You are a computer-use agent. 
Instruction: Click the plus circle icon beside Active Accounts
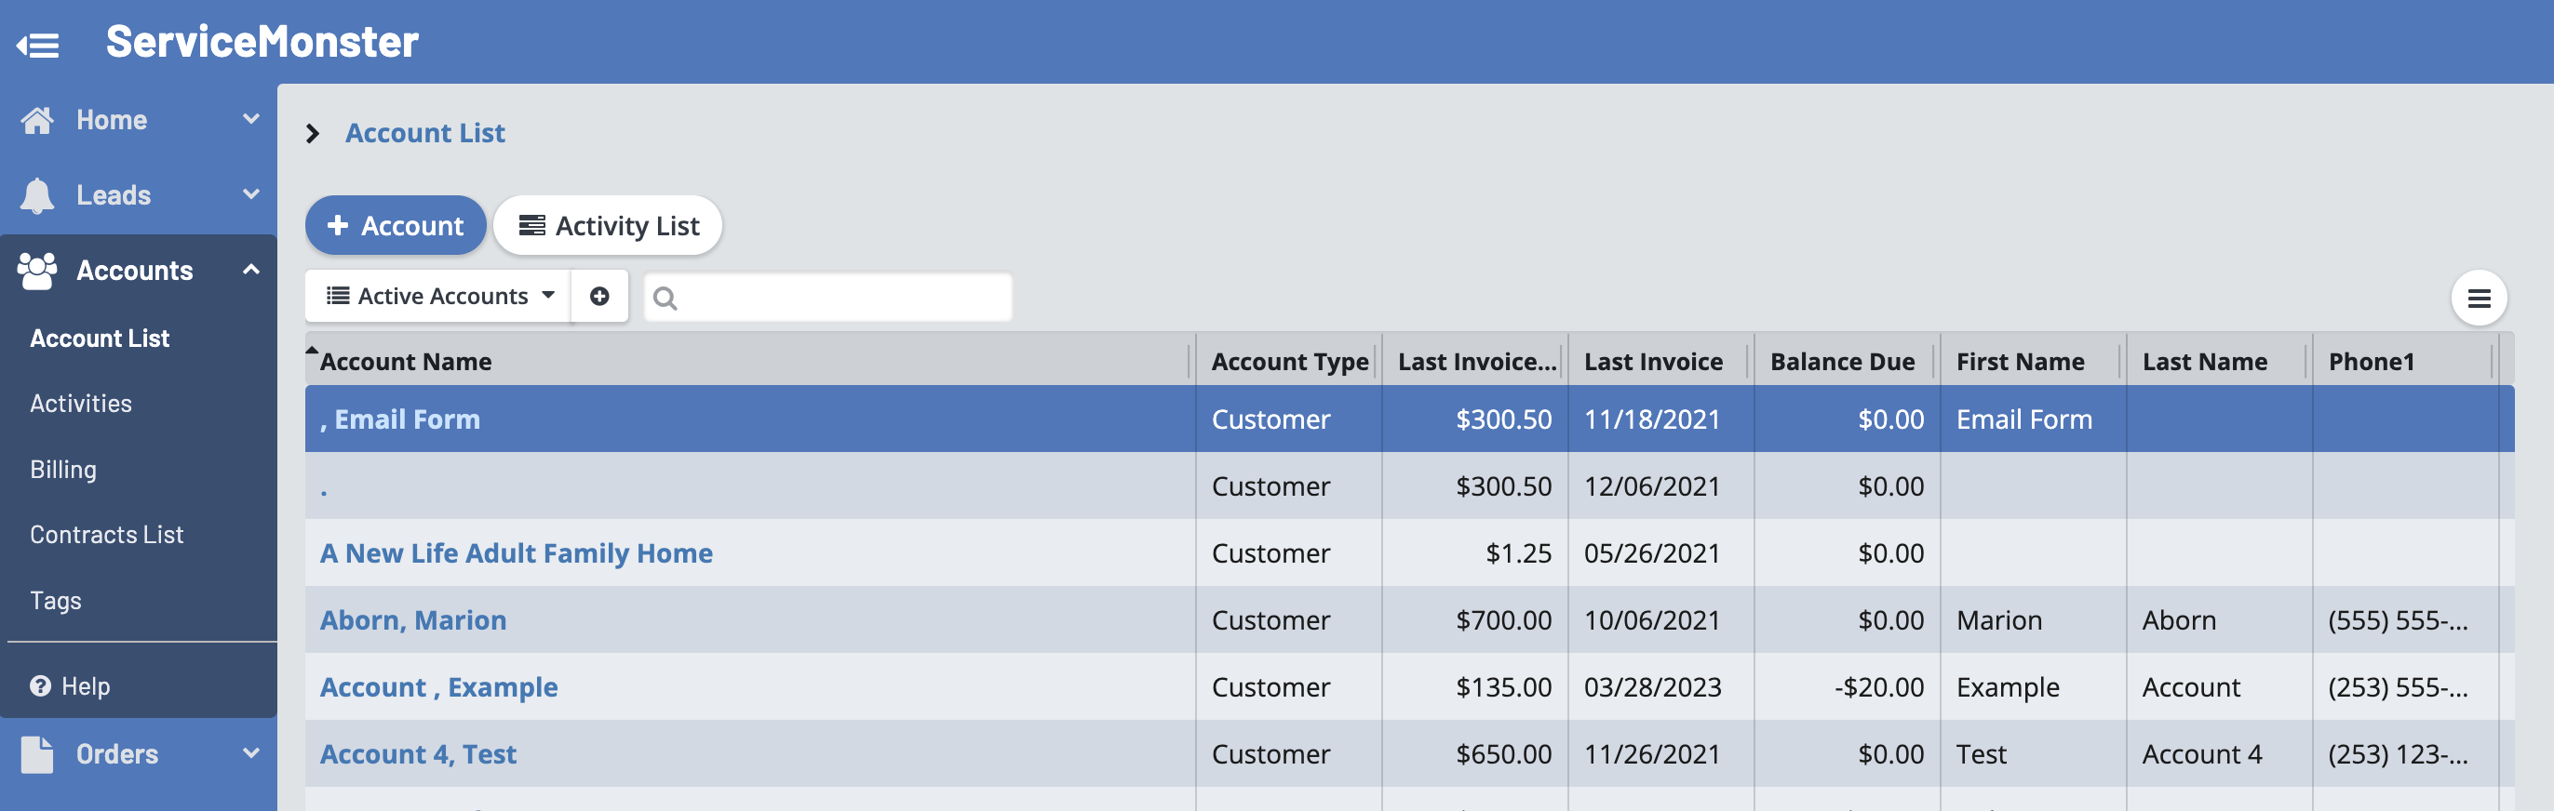(598, 296)
